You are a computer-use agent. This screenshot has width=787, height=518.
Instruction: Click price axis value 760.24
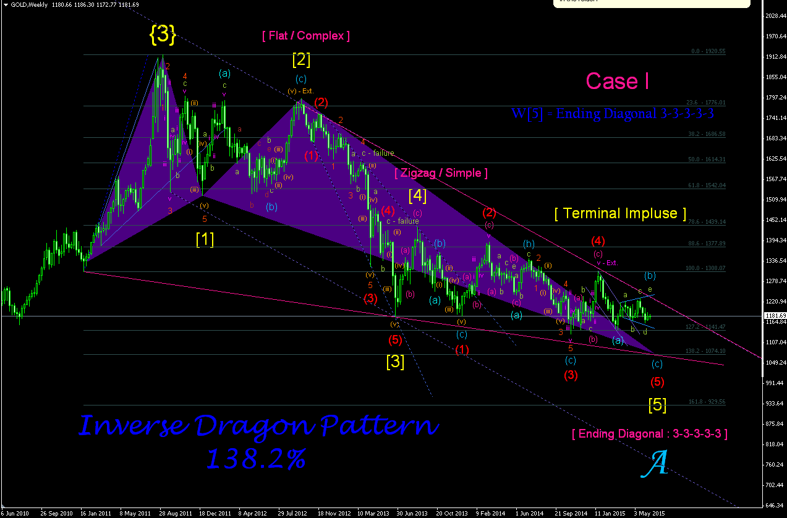click(x=775, y=465)
